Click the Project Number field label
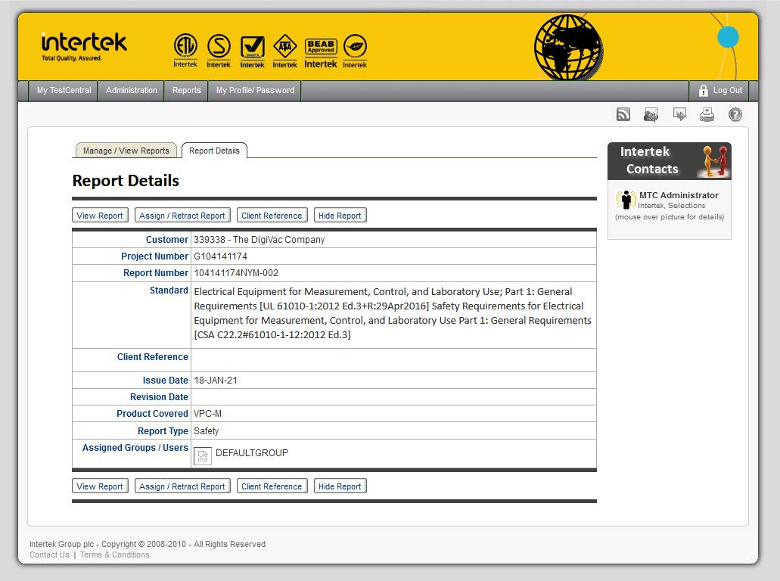Screen dimensions: 780x581 (154, 256)
